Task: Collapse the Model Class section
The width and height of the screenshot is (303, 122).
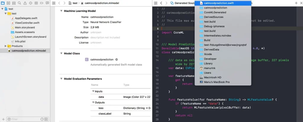Action: (61, 53)
